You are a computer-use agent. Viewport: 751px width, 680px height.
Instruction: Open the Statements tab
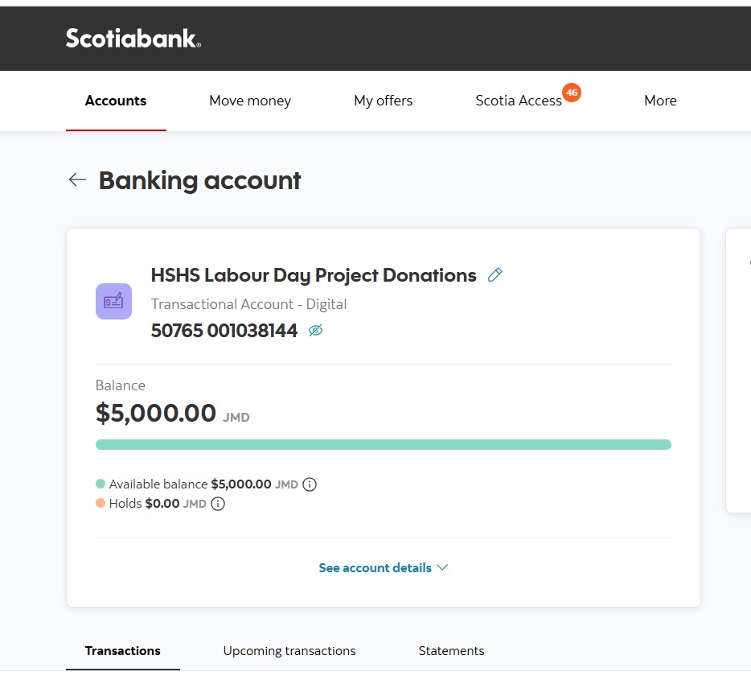[x=451, y=651]
